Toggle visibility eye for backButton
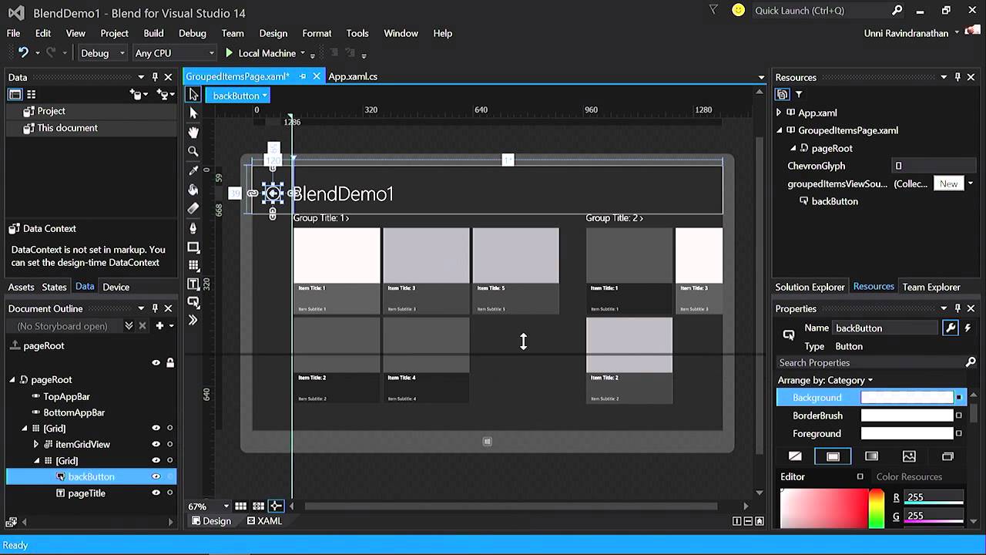The image size is (986, 555). pos(156,476)
